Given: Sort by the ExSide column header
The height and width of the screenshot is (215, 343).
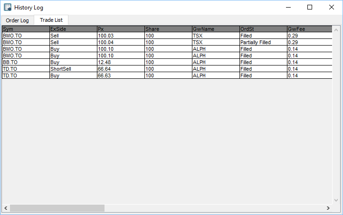Looking at the screenshot, I should (73, 29).
